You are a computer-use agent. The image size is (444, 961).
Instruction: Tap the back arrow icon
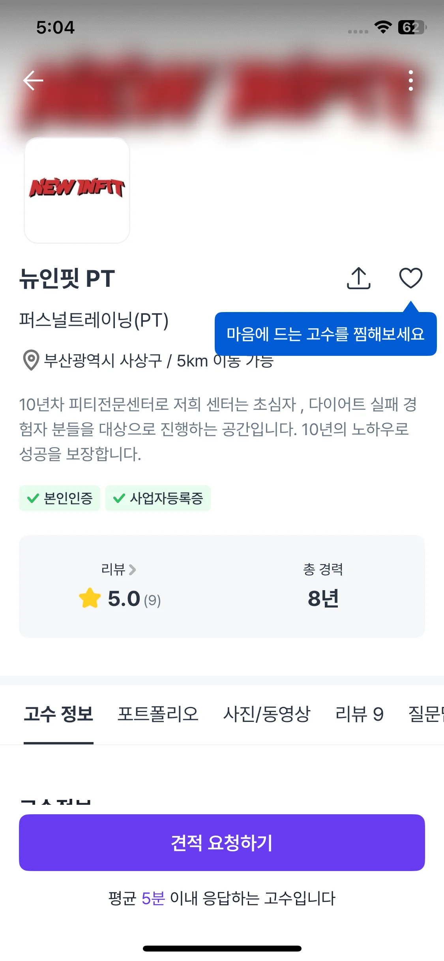coord(33,80)
